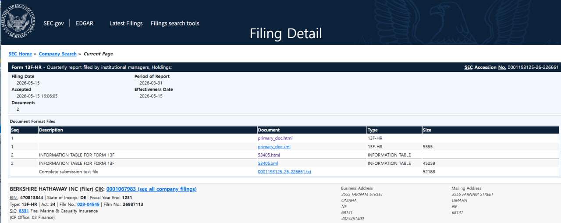Screen dimensions: 561x223
Task: Open the 53405.html information table
Action: pos(269,155)
